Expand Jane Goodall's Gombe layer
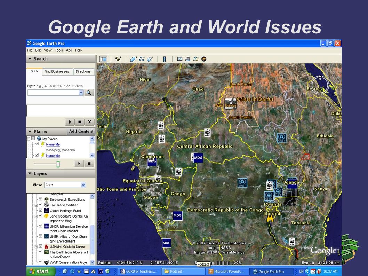Viewport: 368px width, 276px height. [x=36, y=216]
